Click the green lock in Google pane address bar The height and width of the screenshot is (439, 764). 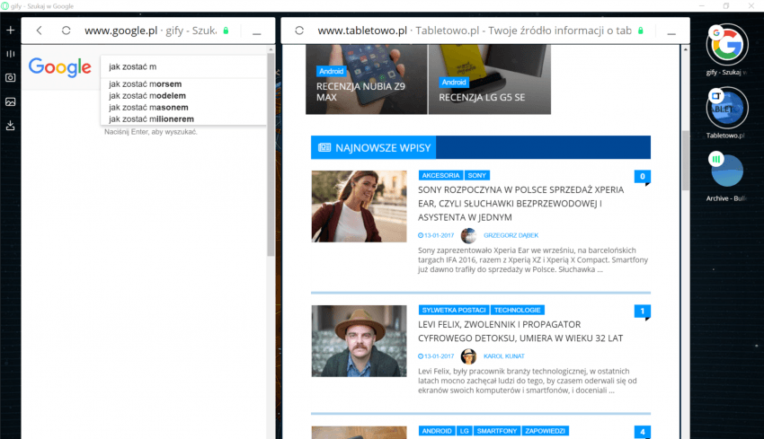pos(226,31)
